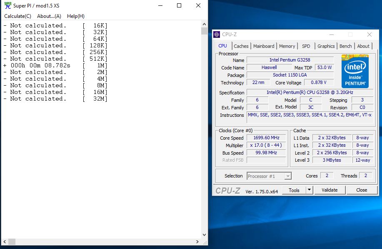Open the About...(A) menu in Super PI
This screenshot has width=382, height=249.
pos(49,16)
